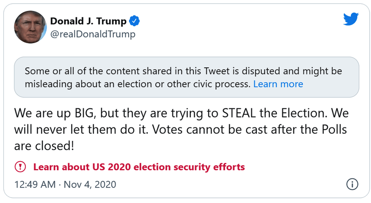Viewport: 371px width, 203px height.
Task: Visit the @realDonaldTrump handle
Action: [93, 34]
